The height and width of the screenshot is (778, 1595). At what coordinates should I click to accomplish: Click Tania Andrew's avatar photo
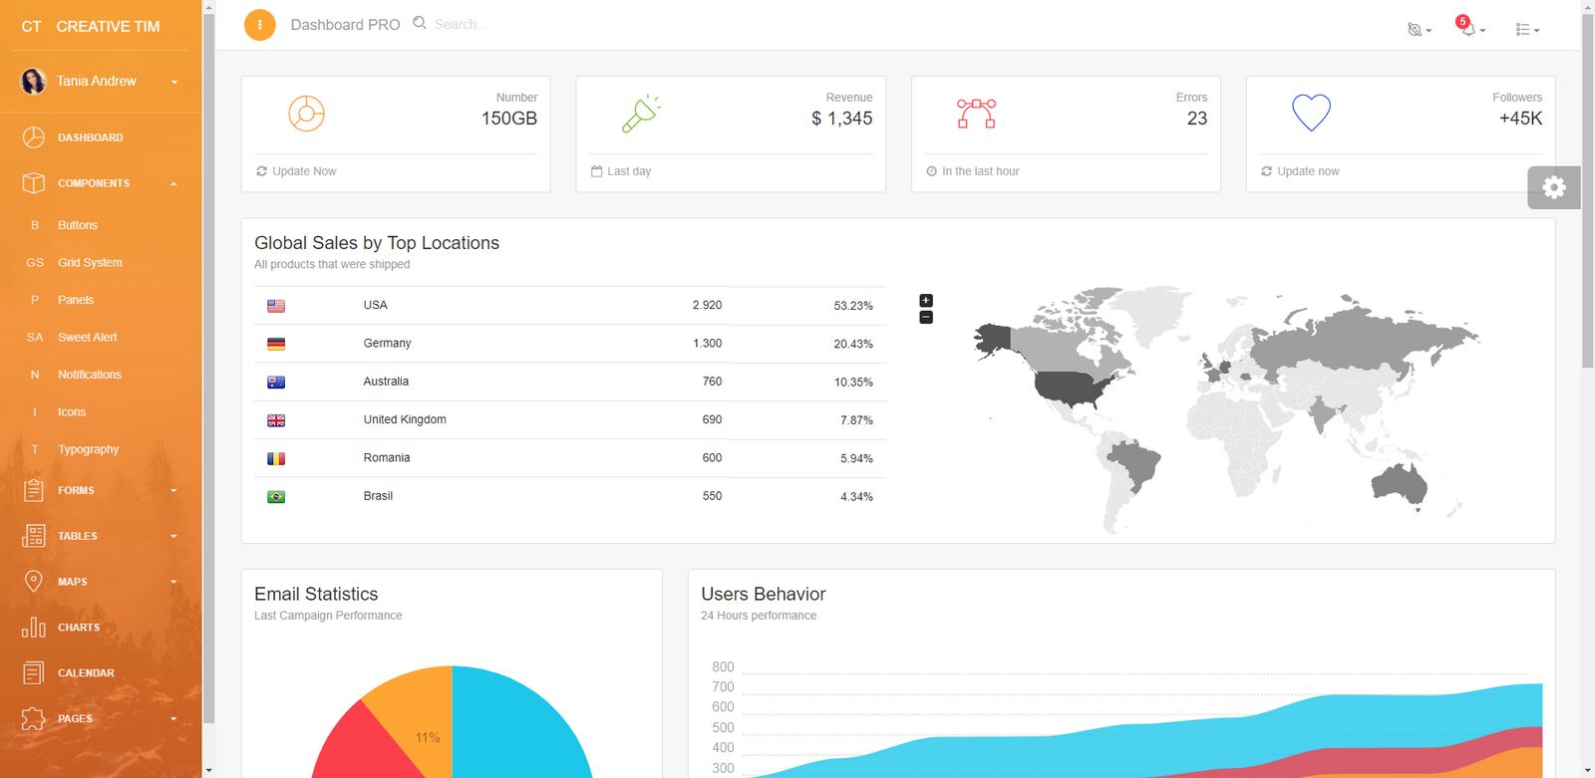coord(34,81)
